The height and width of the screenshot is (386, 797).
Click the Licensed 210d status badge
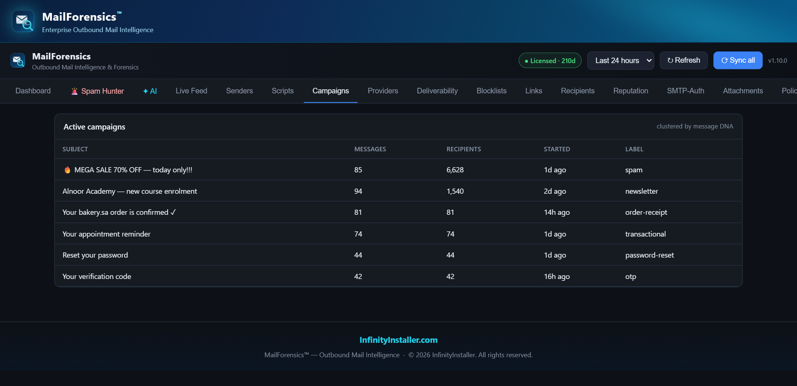(550, 61)
